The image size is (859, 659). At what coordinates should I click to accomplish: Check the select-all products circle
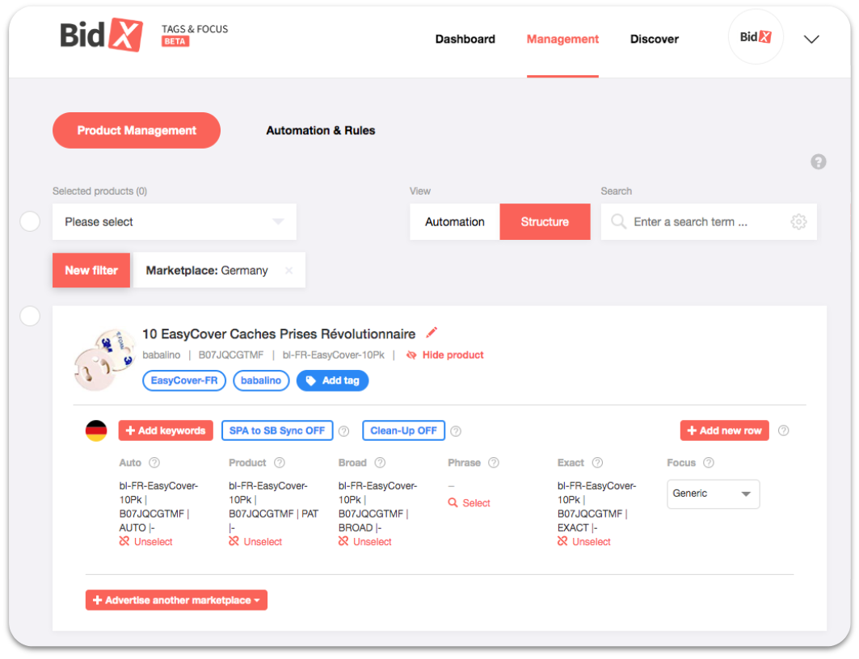pyautogui.click(x=30, y=220)
